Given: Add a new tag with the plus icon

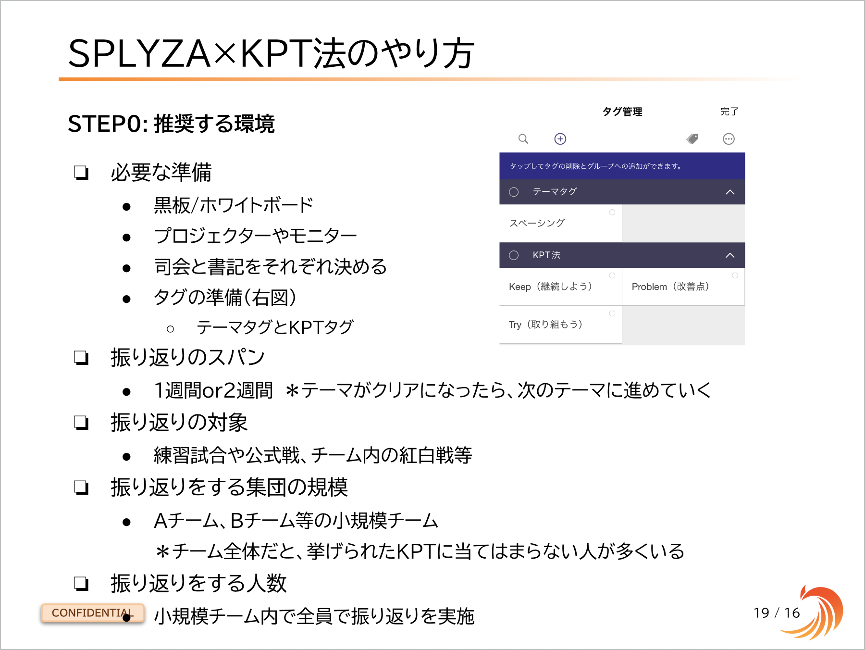Looking at the screenshot, I should pos(560,139).
